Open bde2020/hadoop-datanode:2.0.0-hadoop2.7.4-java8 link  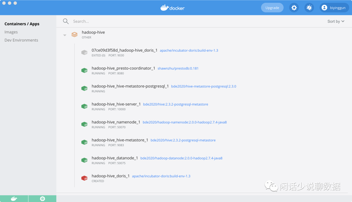[182, 158]
